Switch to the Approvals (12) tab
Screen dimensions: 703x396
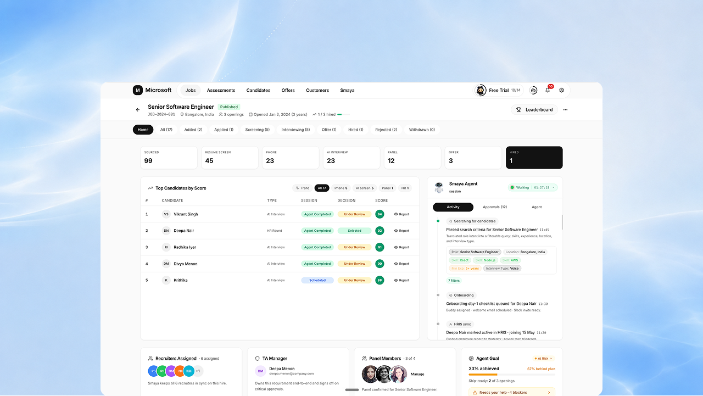[495, 207]
